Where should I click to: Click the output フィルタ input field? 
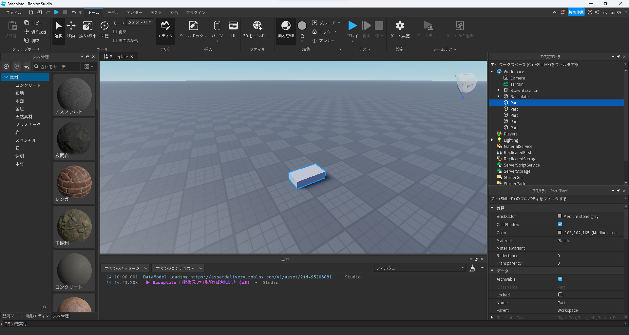[x=420, y=268]
